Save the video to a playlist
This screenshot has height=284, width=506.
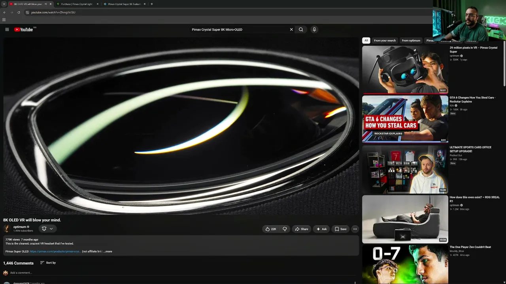click(x=340, y=229)
